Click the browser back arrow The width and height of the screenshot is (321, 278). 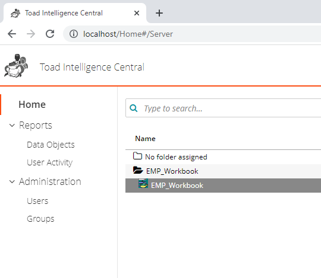[12, 34]
